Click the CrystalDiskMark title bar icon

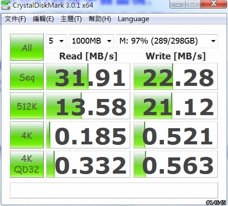6,5
